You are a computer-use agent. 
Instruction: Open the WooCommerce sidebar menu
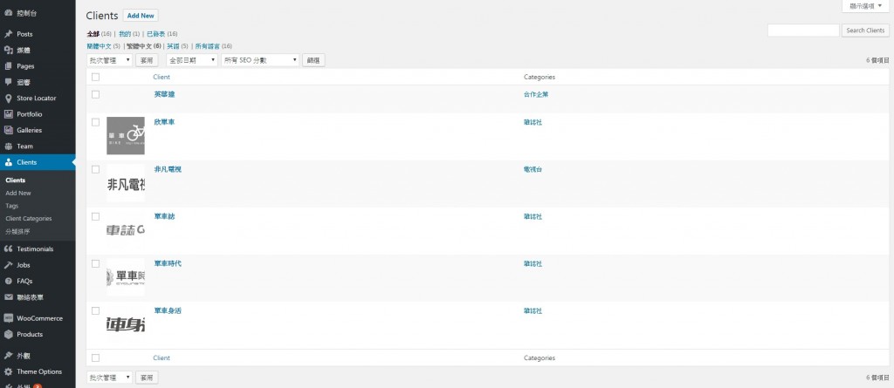pos(38,318)
